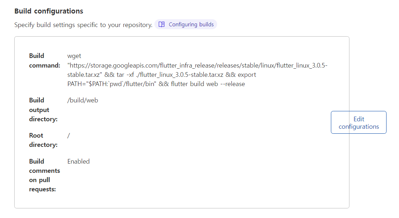Open the Configuring builds documentation link

pyautogui.click(x=191, y=25)
